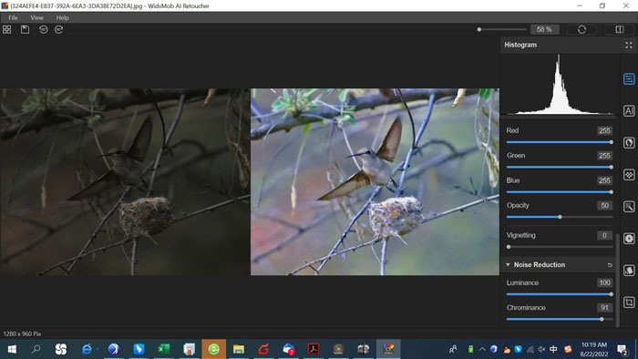Click the Chrominance value box showing 91

coord(604,308)
